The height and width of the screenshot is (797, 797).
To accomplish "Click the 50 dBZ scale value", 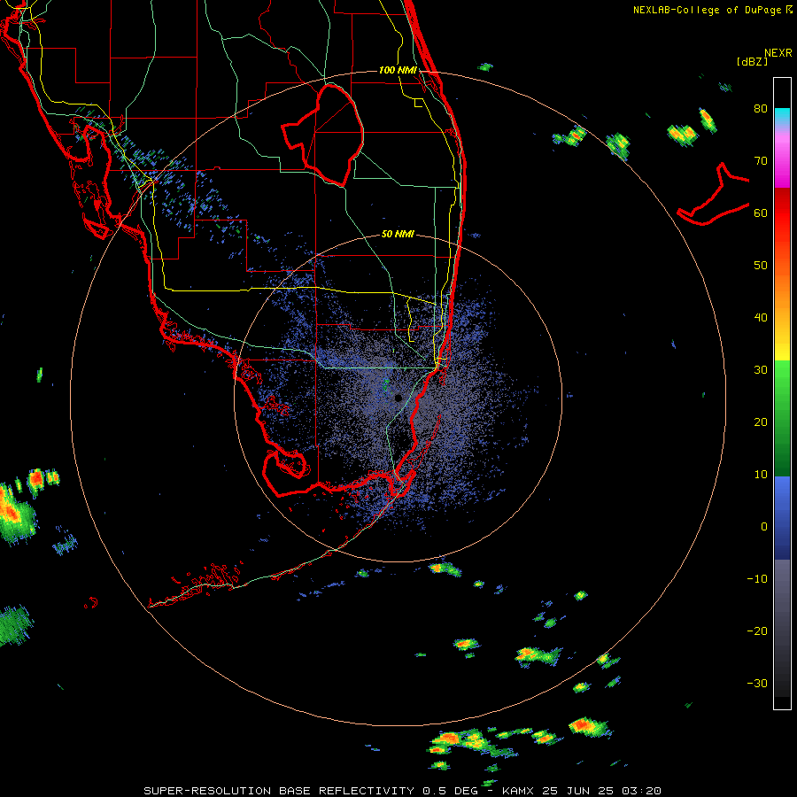I will [x=761, y=266].
